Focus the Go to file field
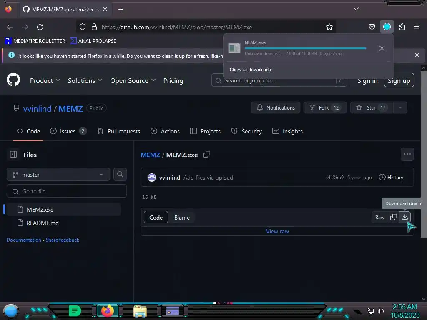 click(x=67, y=191)
